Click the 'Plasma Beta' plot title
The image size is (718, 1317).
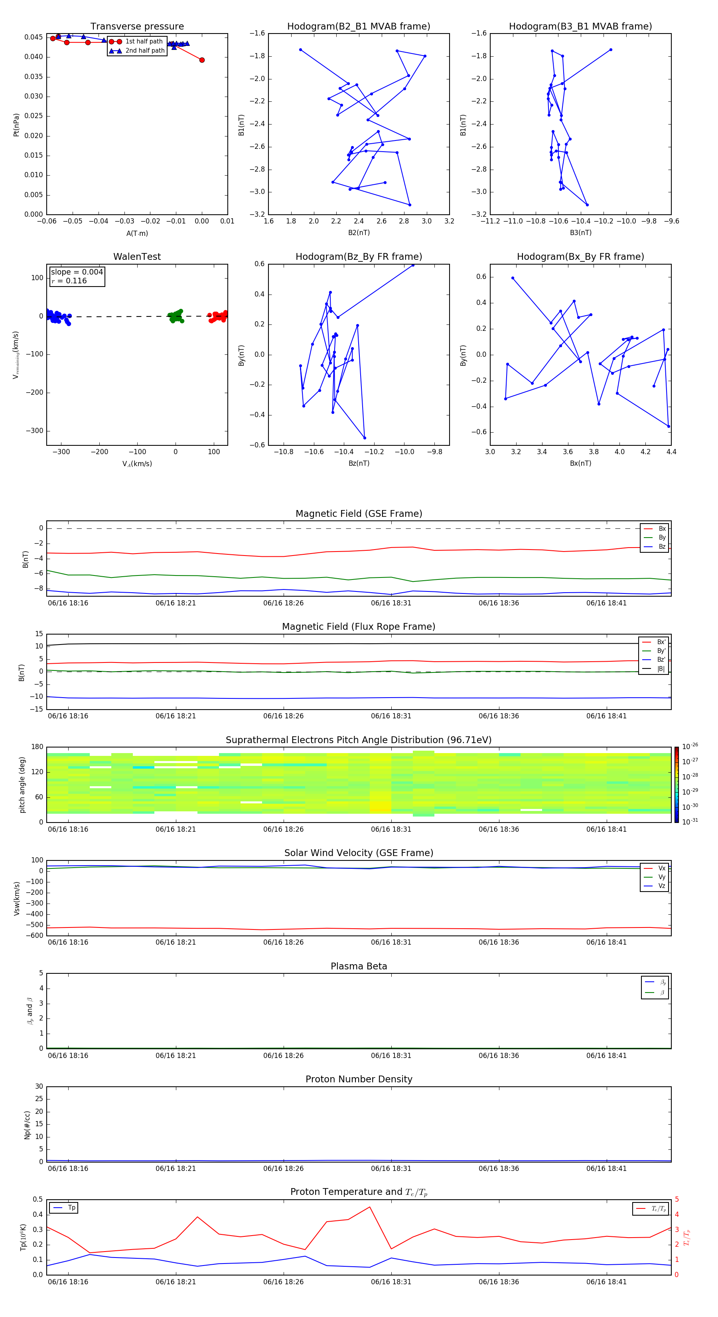[359, 966]
